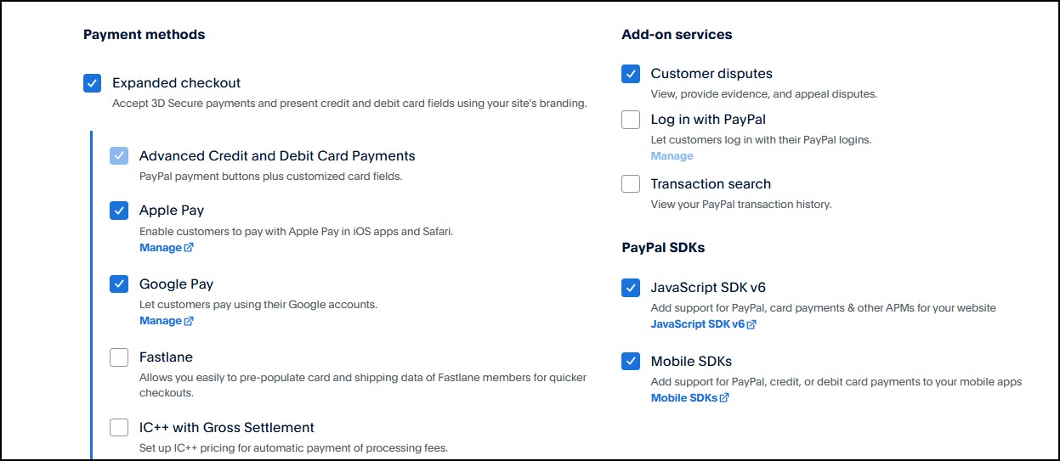Click external-link icon next to Mobile SDKs link
The image size is (1060, 461).
pos(724,397)
